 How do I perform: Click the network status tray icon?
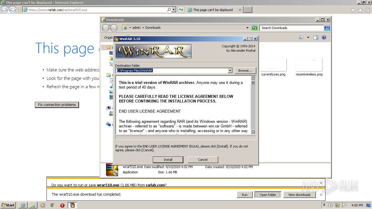pos(338,205)
